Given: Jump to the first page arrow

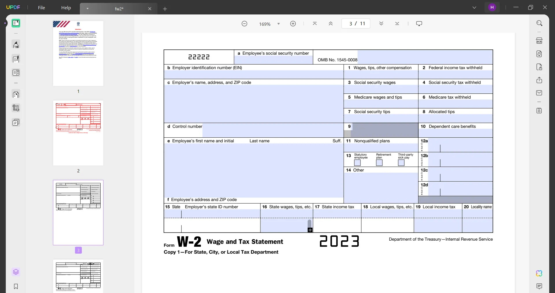Looking at the screenshot, I should pyautogui.click(x=315, y=24).
